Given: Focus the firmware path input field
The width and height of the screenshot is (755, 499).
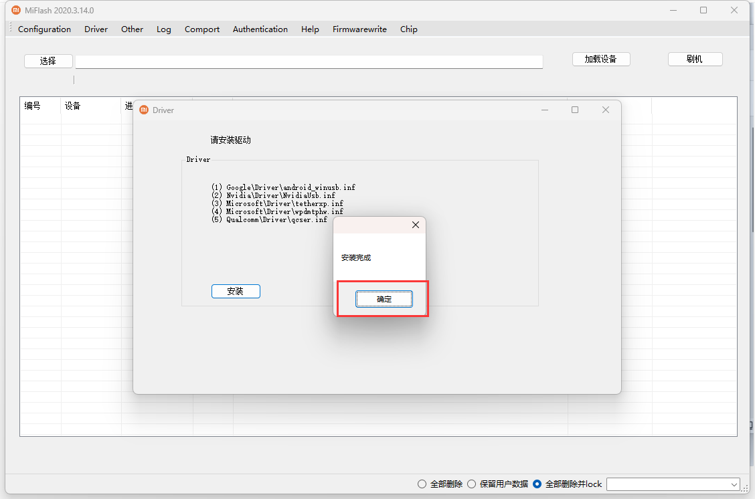Looking at the screenshot, I should (309, 62).
